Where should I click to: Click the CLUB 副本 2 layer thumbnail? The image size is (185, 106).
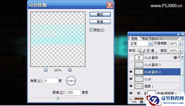[139, 72]
